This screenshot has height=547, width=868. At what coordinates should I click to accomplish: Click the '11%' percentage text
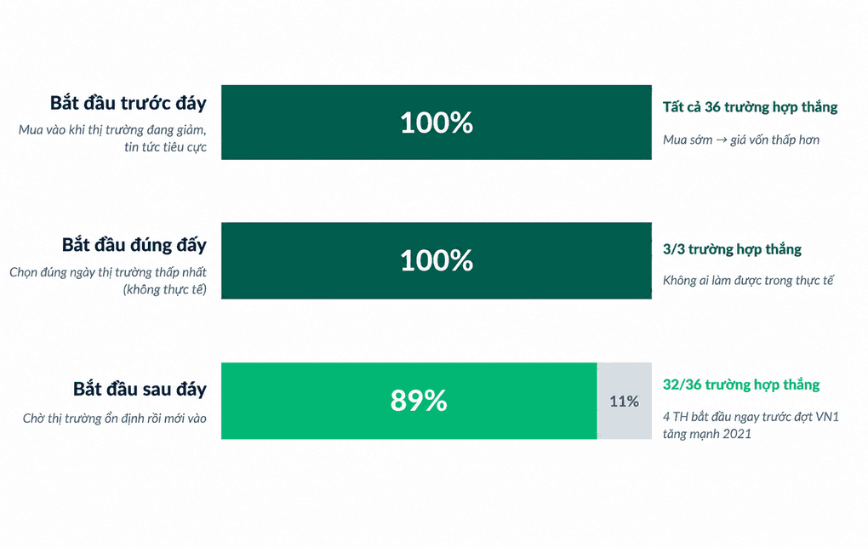coord(625,402)
